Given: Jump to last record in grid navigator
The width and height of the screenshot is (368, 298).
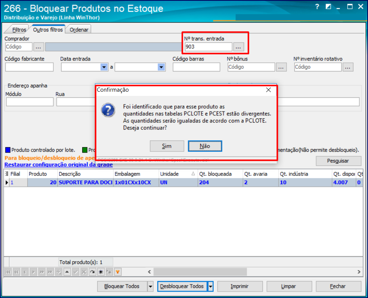Looking at the screenshot, I should pyautogui.click(x=50, y=272).
